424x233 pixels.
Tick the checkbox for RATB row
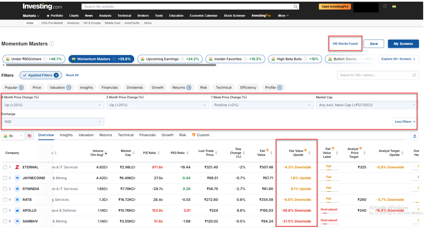(x=5, y=200)
